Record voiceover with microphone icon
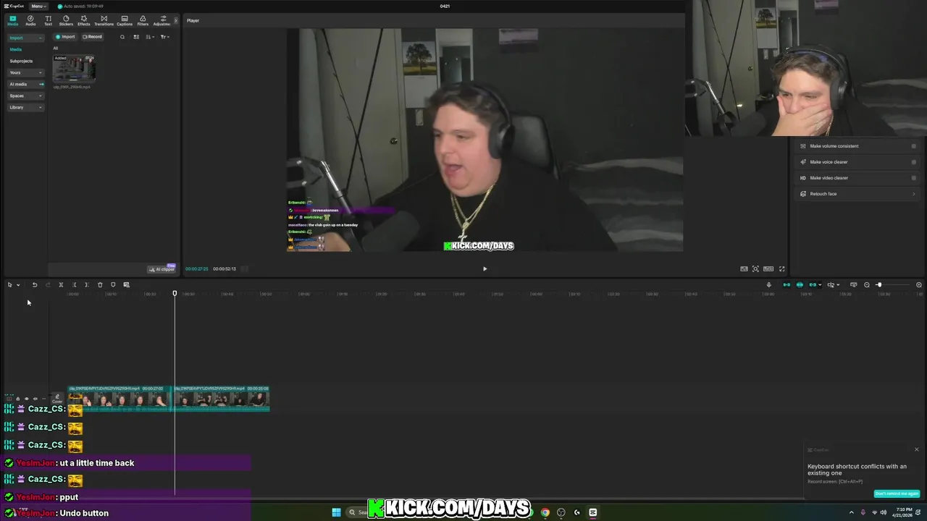Screen dimensions: 927x521 [769, 285]
